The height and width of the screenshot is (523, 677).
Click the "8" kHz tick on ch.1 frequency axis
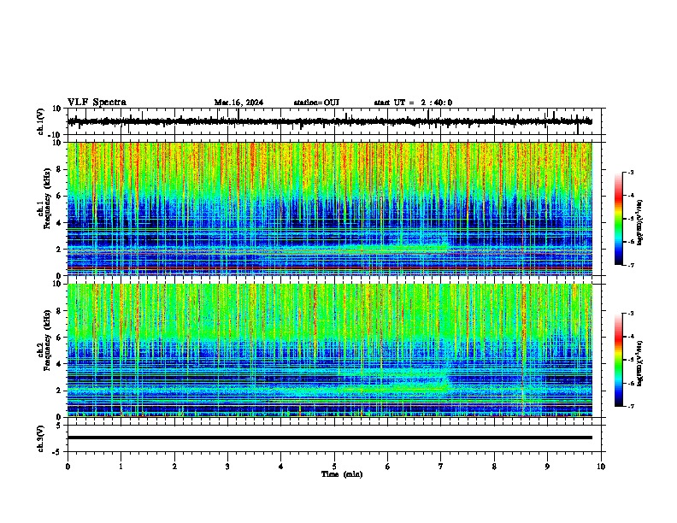coord(60,169)
